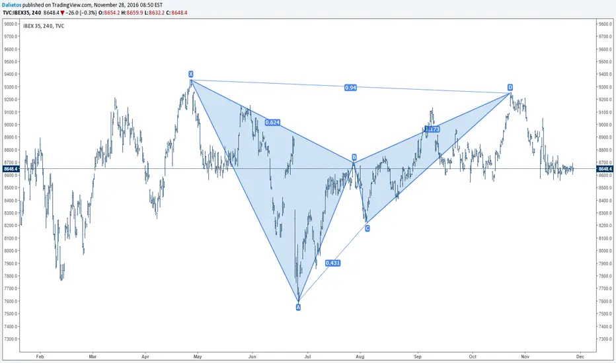
Task: Click the Jul label on the time axis
Action: [x=307, y=356]
